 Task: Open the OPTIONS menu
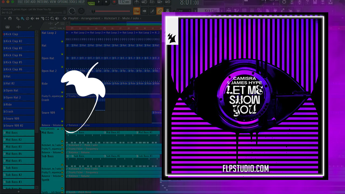click(x=63, y=2)
